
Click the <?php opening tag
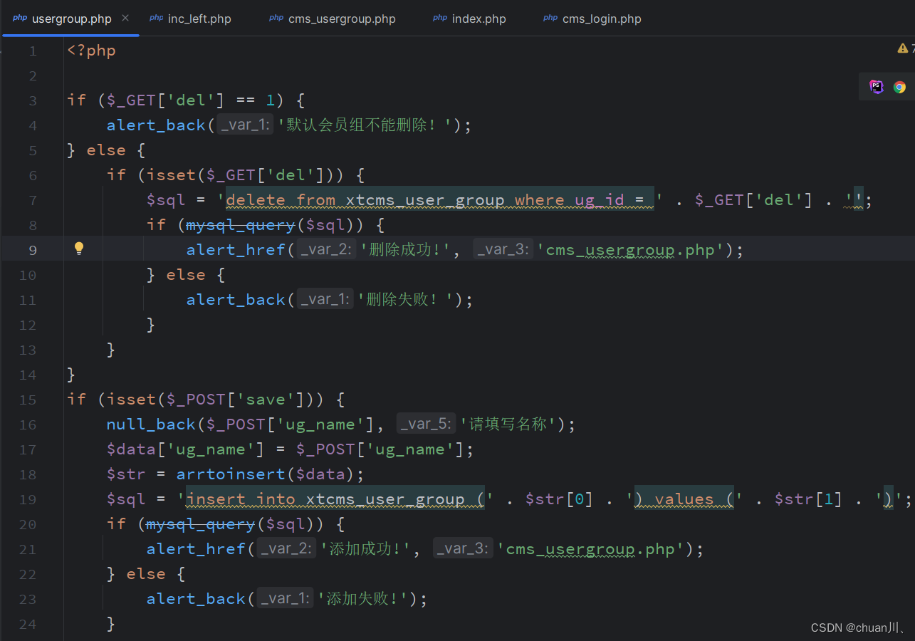[x=91, y=51]
